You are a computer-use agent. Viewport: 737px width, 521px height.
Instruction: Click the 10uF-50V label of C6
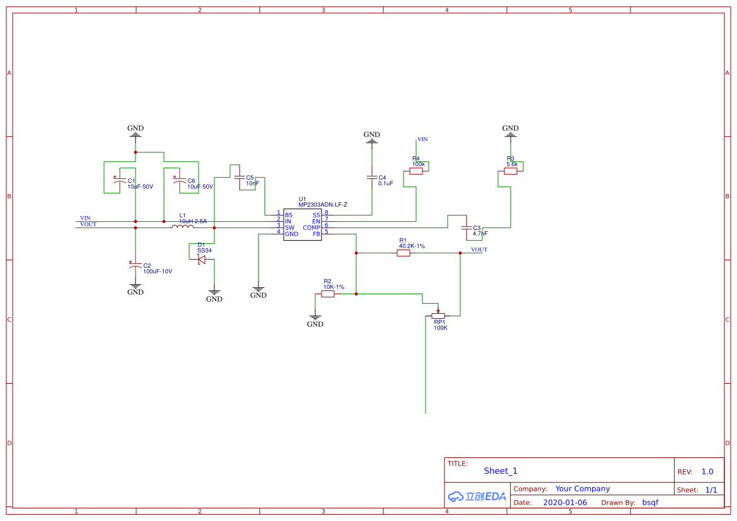[200, 186]
